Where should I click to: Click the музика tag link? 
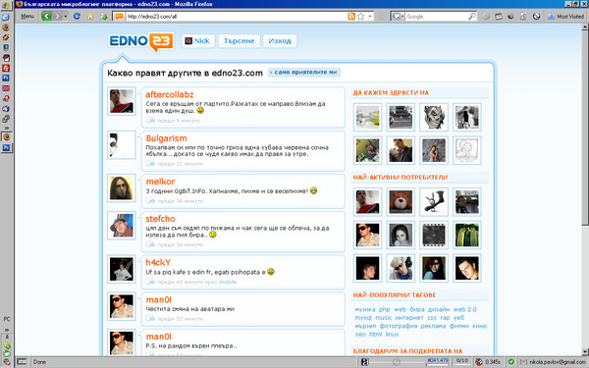point(365,309)
